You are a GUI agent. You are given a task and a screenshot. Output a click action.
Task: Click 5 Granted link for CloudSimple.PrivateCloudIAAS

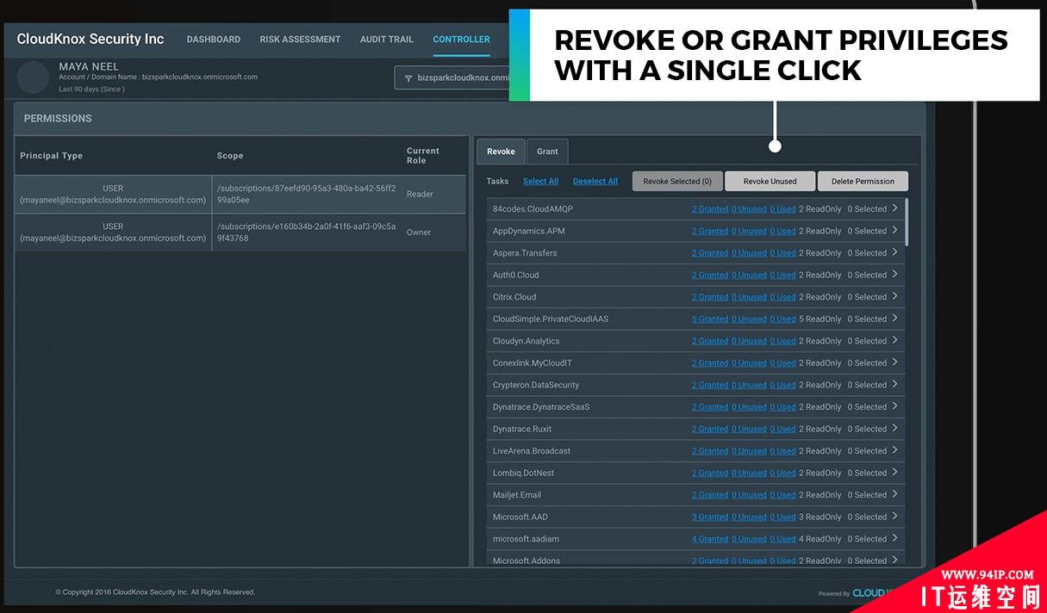coord(710,319)
